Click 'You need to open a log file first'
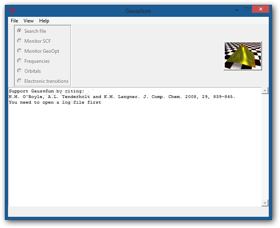This screenshot has width=280, height=228. (x=55, y=102)
